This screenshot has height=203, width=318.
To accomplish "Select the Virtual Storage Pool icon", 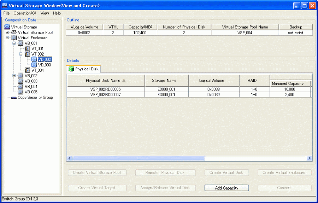I will (14, 33).
